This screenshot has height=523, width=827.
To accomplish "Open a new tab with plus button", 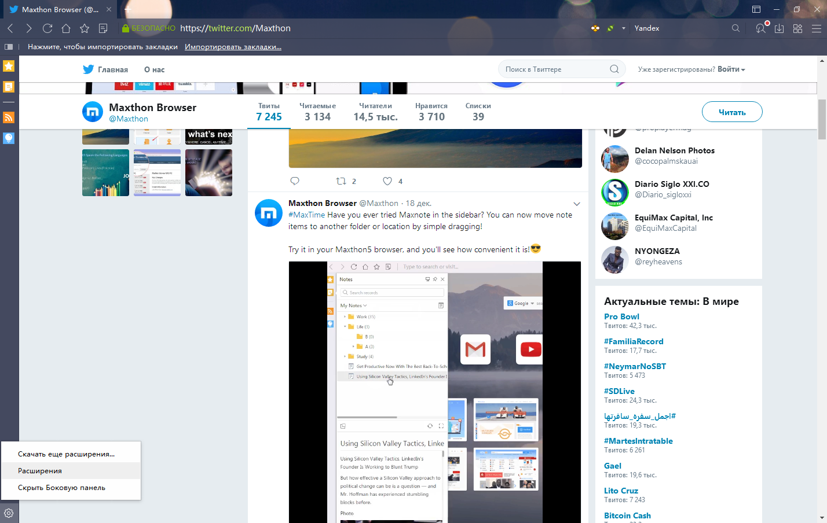I will pyautogui.click(x=128, y=9).
